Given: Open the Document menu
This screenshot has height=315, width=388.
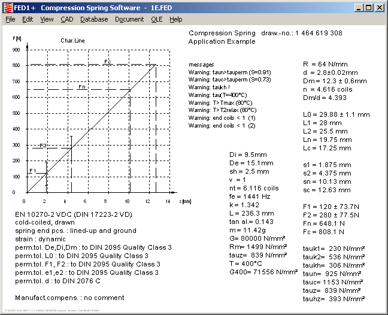Looking at the screenshot, I should tap(129, 19).
